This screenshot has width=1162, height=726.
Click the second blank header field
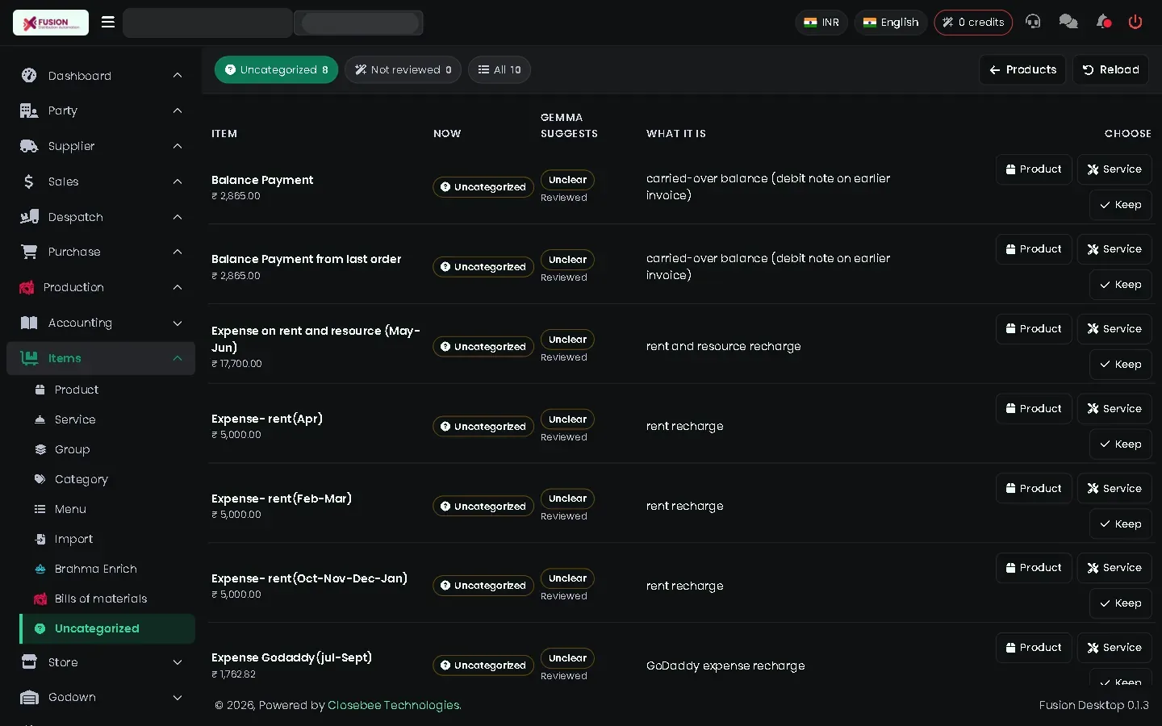pyautogui.click(x=359, y=23)
